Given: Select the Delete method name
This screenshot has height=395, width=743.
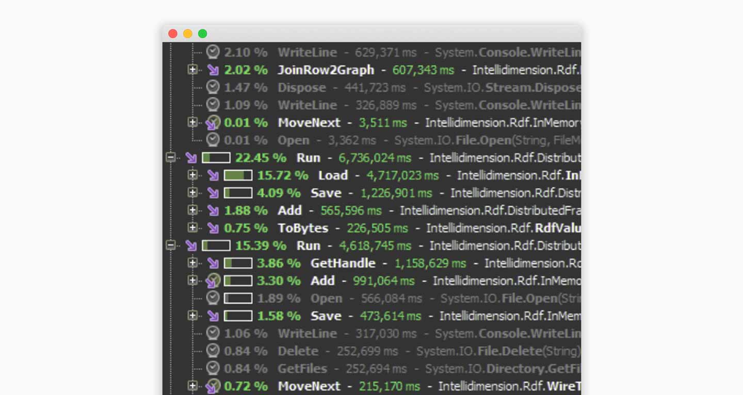Looking at the screenshot, I should click(x=298, y=351).
